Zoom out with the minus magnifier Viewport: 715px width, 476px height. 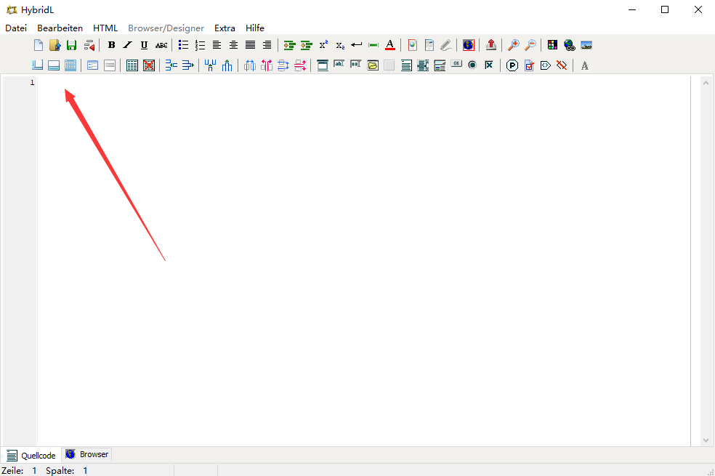click(530, 45)
